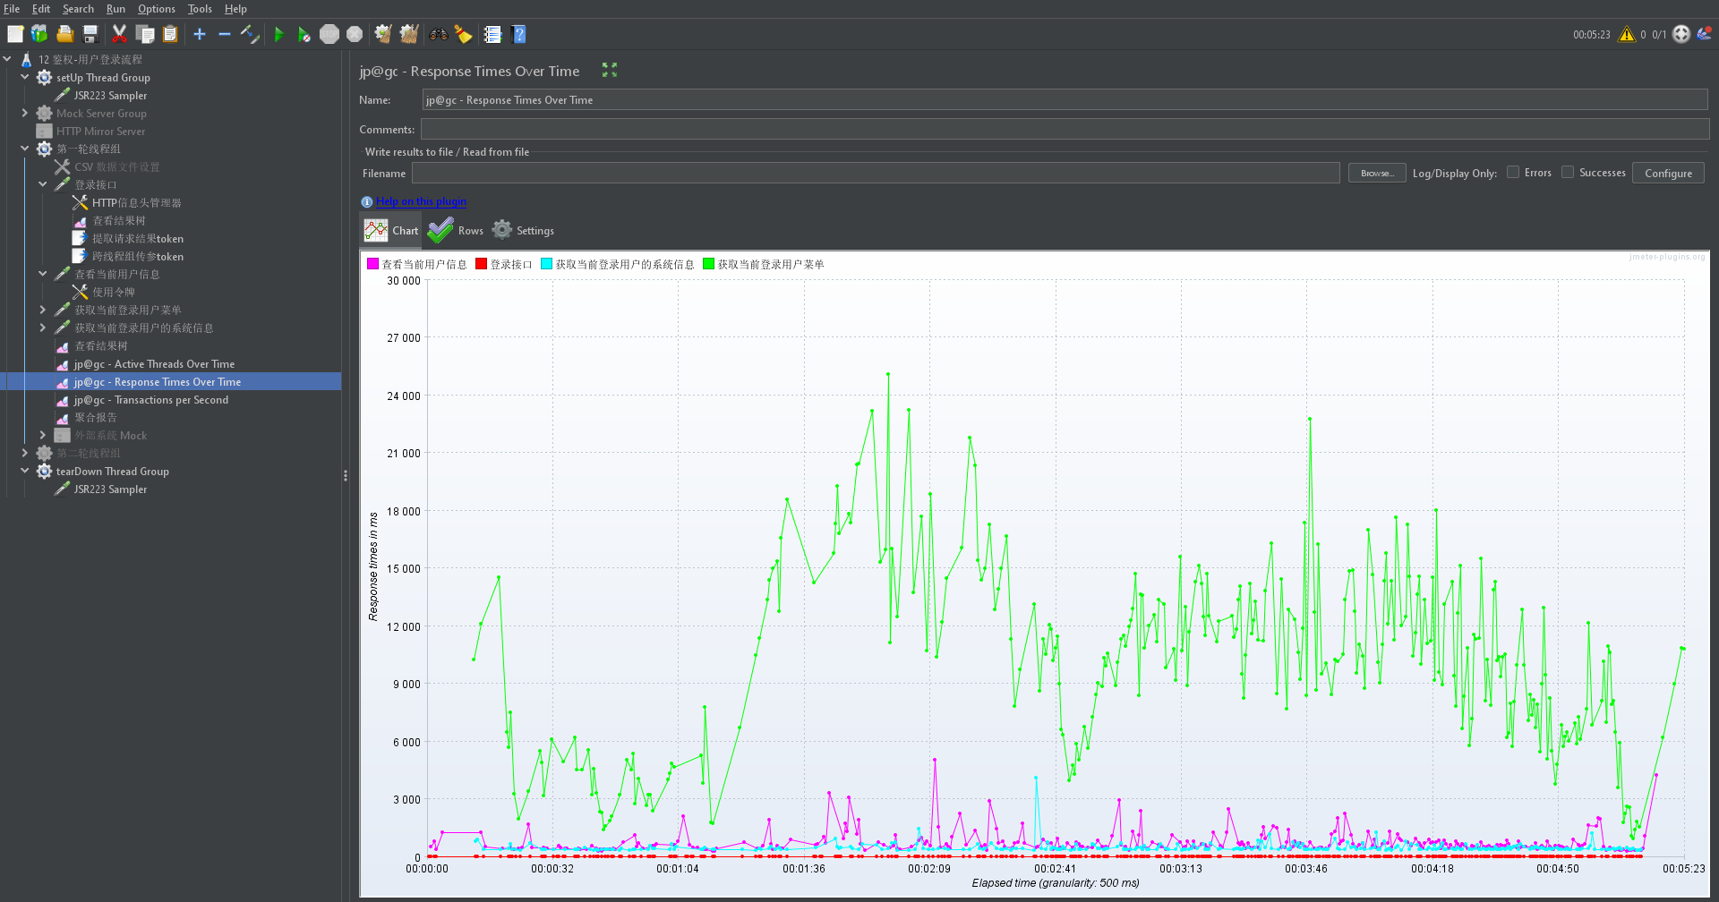
Task: Open the Run menu
Action: [115, 9]
